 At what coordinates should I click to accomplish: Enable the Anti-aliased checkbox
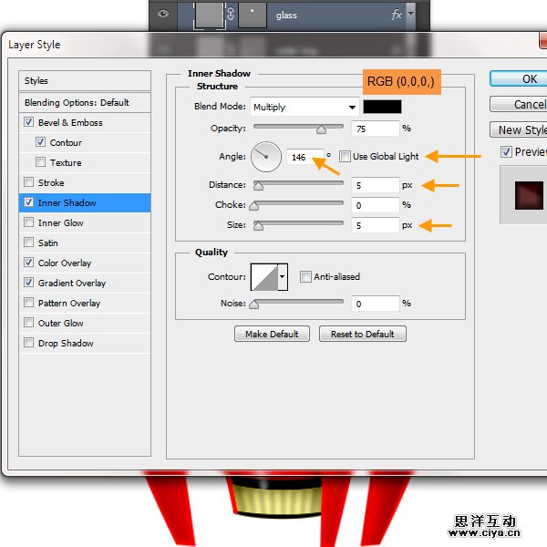point(305,277)
